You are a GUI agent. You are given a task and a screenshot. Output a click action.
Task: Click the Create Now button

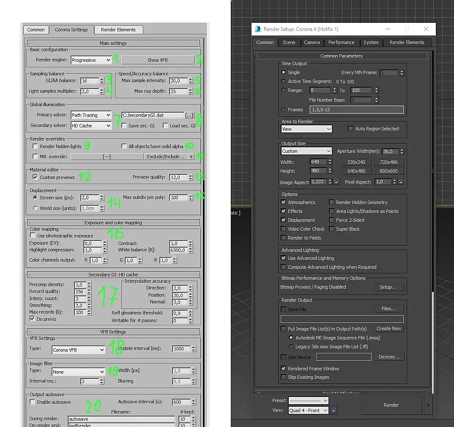coord(388,328)
